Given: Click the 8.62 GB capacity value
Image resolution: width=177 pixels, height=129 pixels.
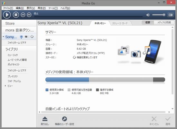Looking at the screenshot, I should click(81, 49).
